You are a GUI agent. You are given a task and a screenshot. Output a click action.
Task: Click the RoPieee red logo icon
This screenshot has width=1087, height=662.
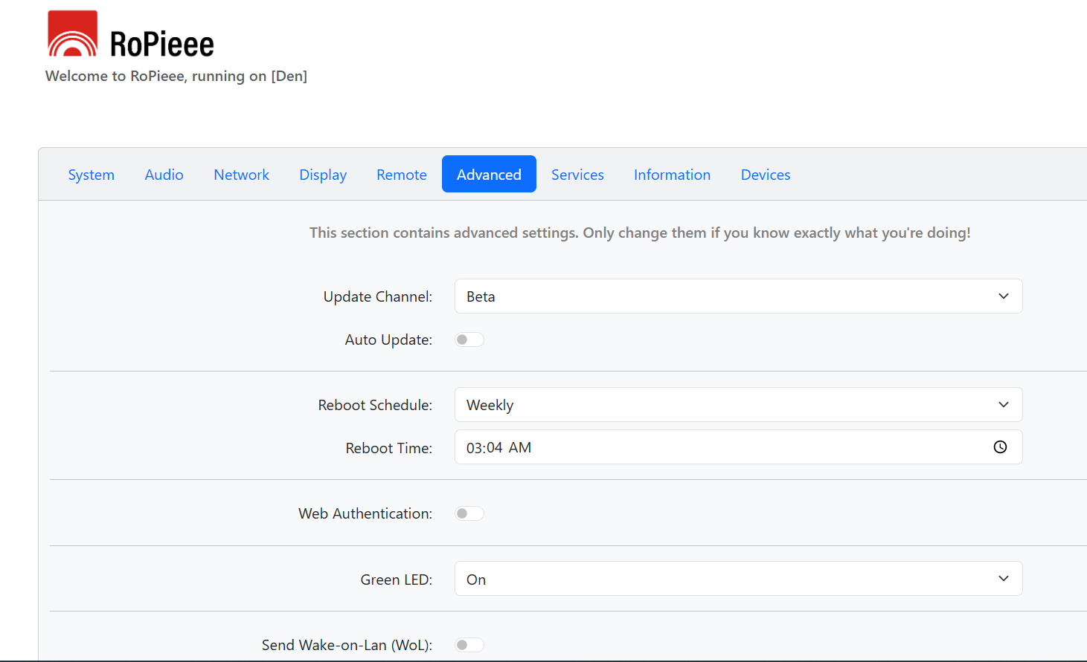[73, 33]
